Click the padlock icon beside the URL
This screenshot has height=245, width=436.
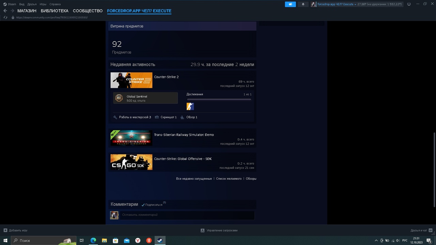coord(13,17)
